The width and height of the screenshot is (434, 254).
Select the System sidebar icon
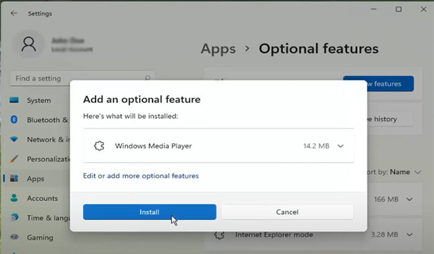14,100
